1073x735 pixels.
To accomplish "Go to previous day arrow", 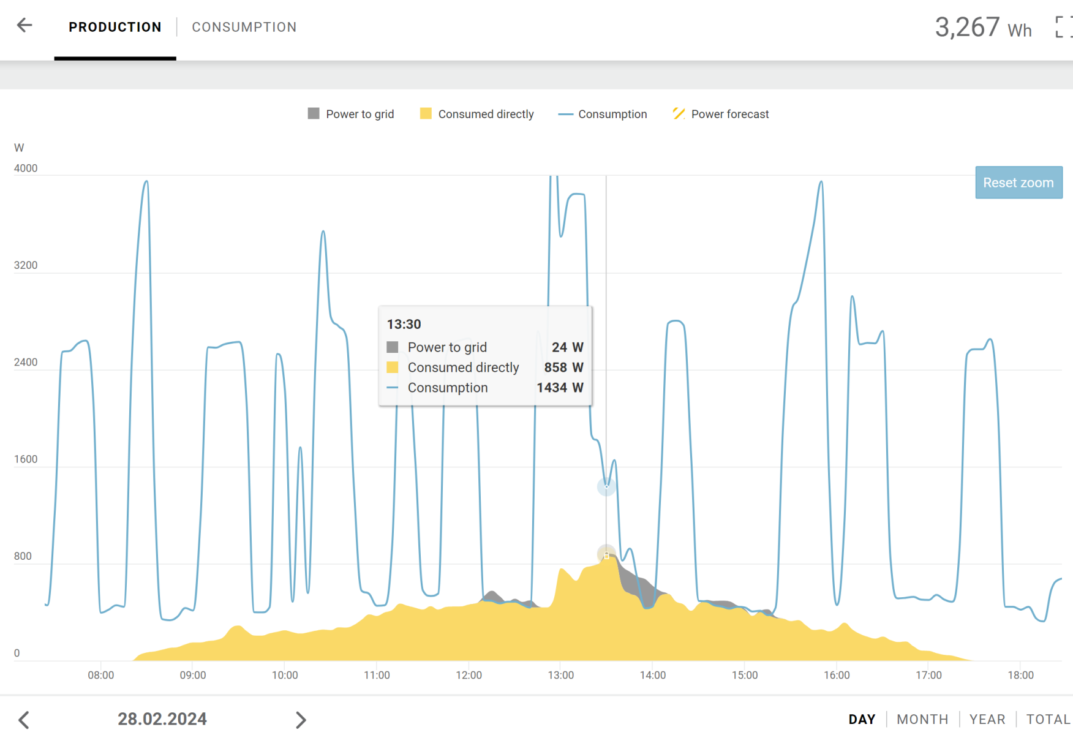I will click(x=24, y=720).
